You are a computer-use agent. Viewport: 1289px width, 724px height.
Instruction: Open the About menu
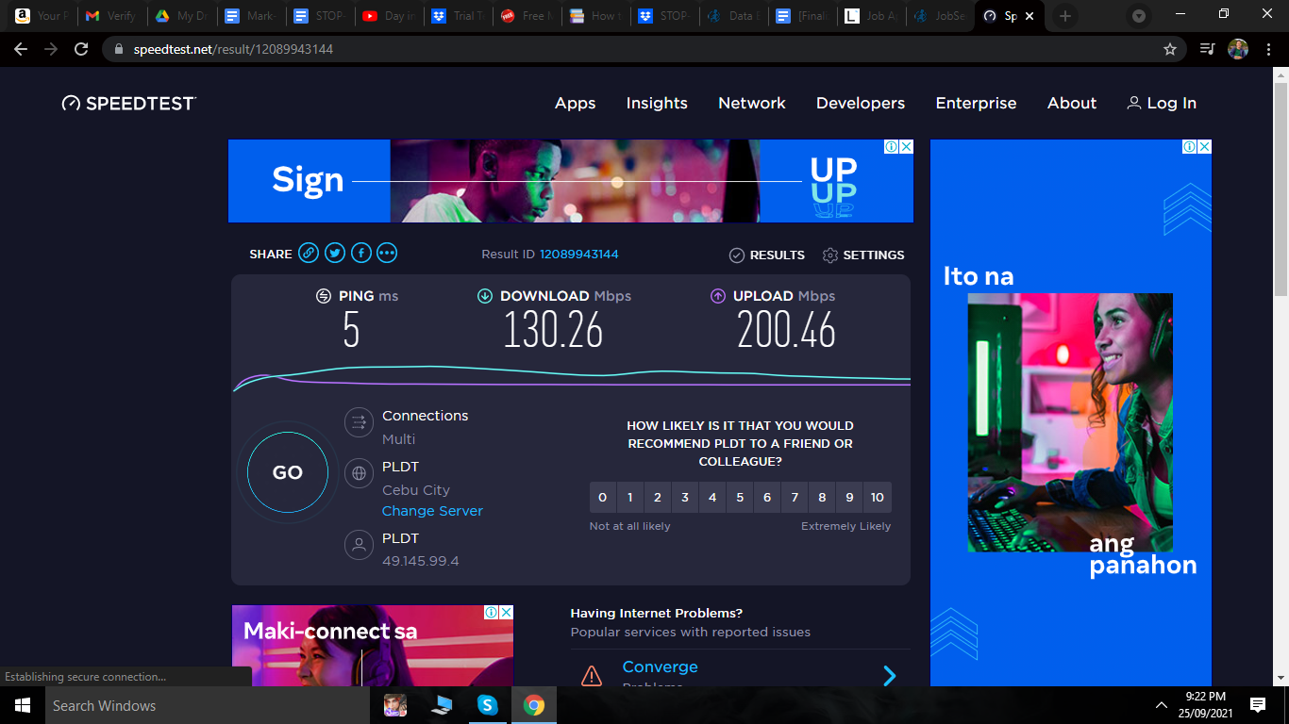tap(1072, 104)
